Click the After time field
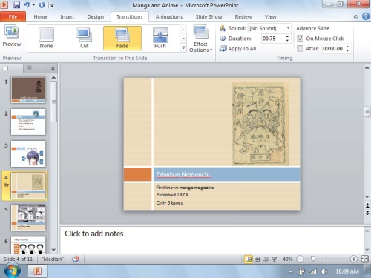Image resolution: width=371 pixels, height=278 pixels. 333,48
